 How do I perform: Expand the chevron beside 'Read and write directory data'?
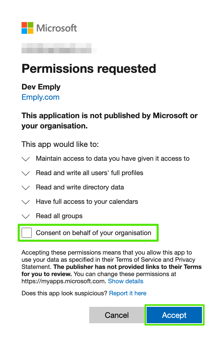point(26,188)
